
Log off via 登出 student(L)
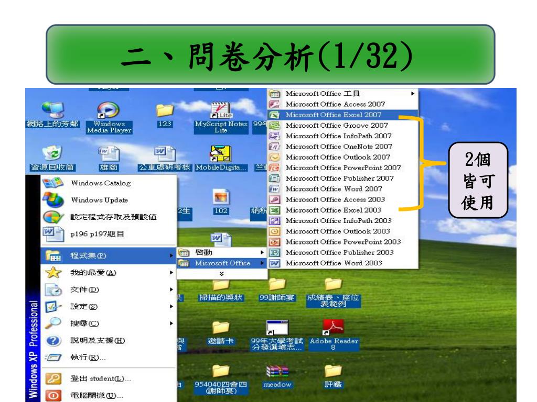[109, 378]
